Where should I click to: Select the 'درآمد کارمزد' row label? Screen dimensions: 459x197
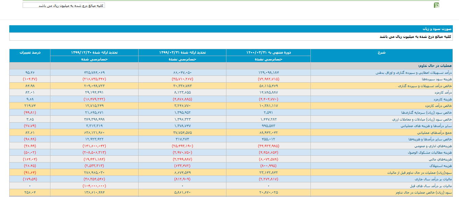pos(443,93)
